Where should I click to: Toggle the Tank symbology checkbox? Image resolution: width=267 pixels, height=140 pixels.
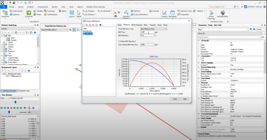4,49
